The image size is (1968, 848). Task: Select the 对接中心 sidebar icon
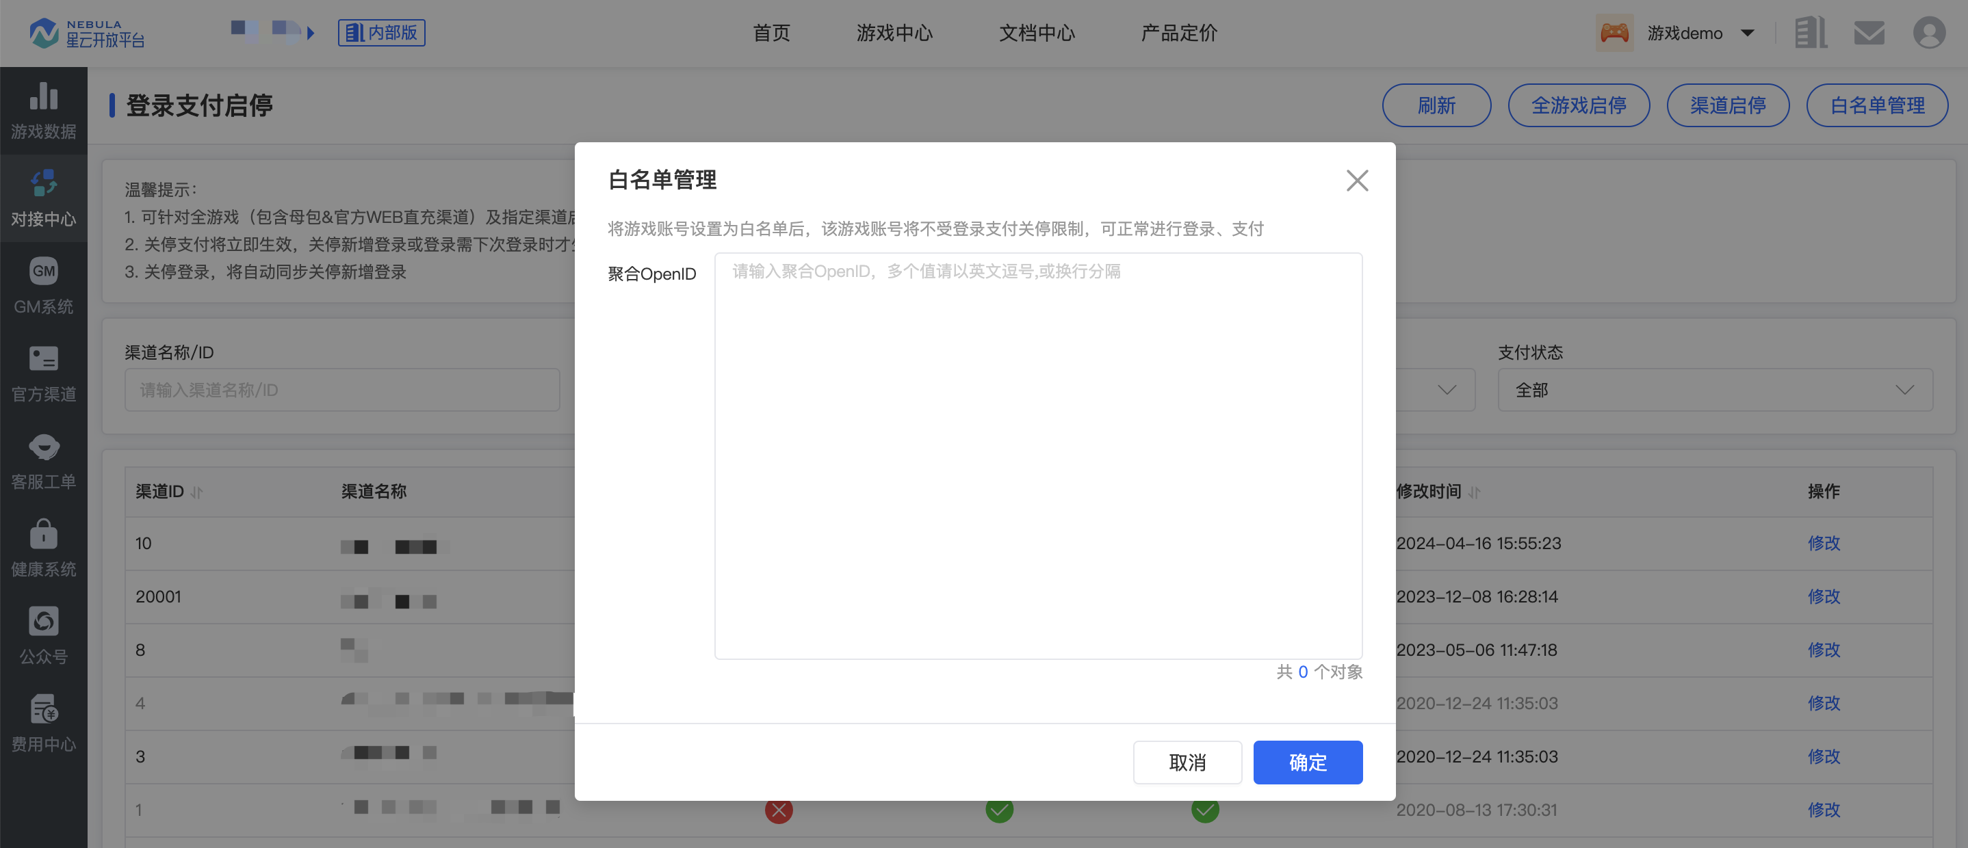pos(44,184)
